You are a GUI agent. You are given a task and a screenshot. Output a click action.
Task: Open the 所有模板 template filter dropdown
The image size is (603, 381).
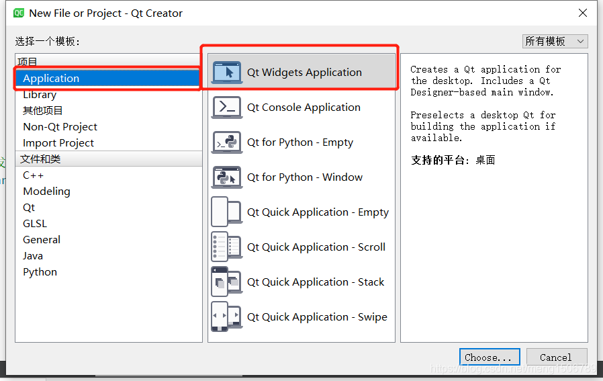point(555,41)
